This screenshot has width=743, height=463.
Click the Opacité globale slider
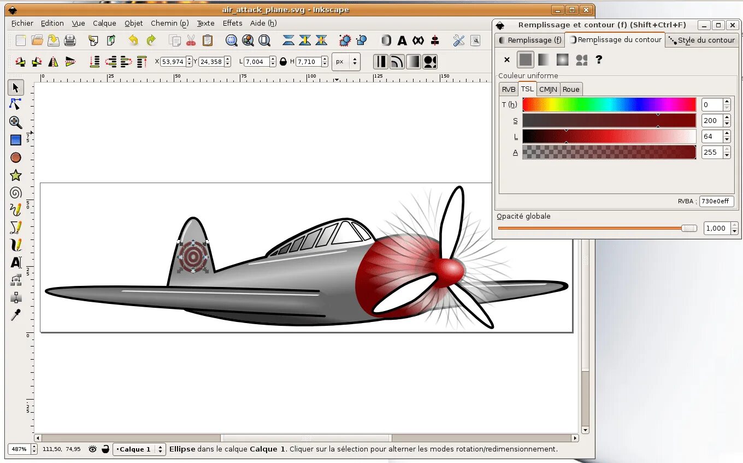tap(597, 228)
